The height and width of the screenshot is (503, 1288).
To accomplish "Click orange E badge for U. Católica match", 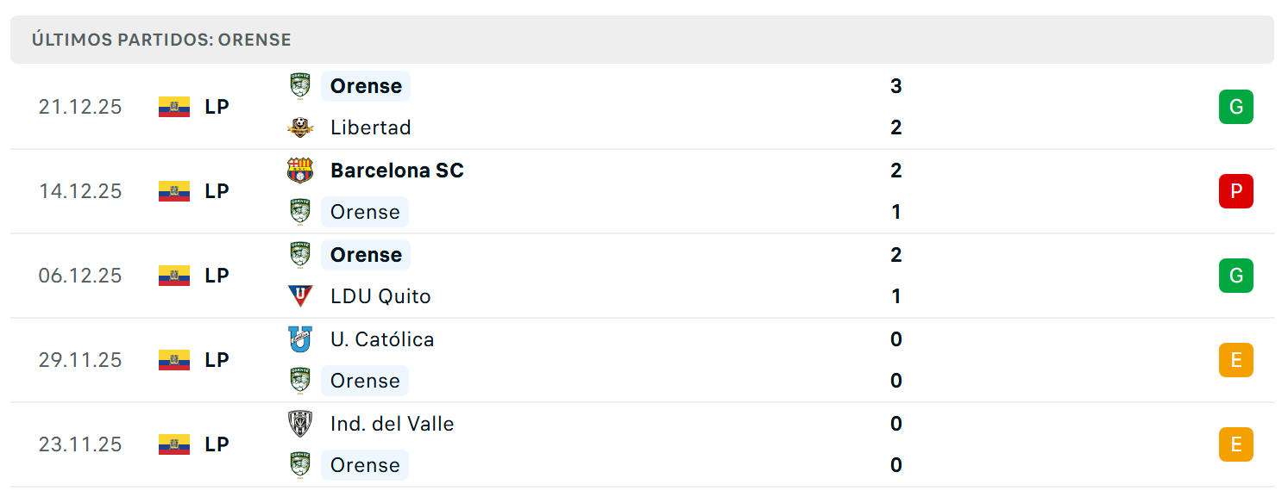I will [x=1236, y=360].
